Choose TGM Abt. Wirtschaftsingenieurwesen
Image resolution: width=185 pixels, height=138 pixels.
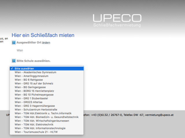tap(47, 121)
